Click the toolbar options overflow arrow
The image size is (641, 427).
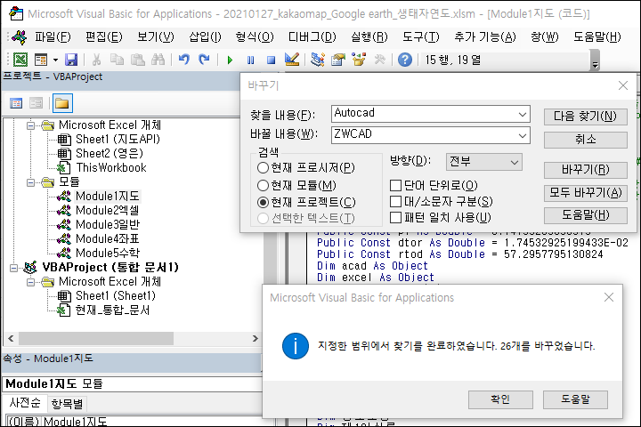click(596, 60)
